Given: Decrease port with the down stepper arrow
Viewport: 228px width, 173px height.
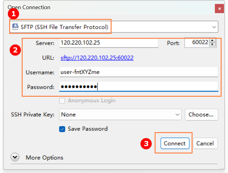Looking at the screenshot, I should (213, 45).
